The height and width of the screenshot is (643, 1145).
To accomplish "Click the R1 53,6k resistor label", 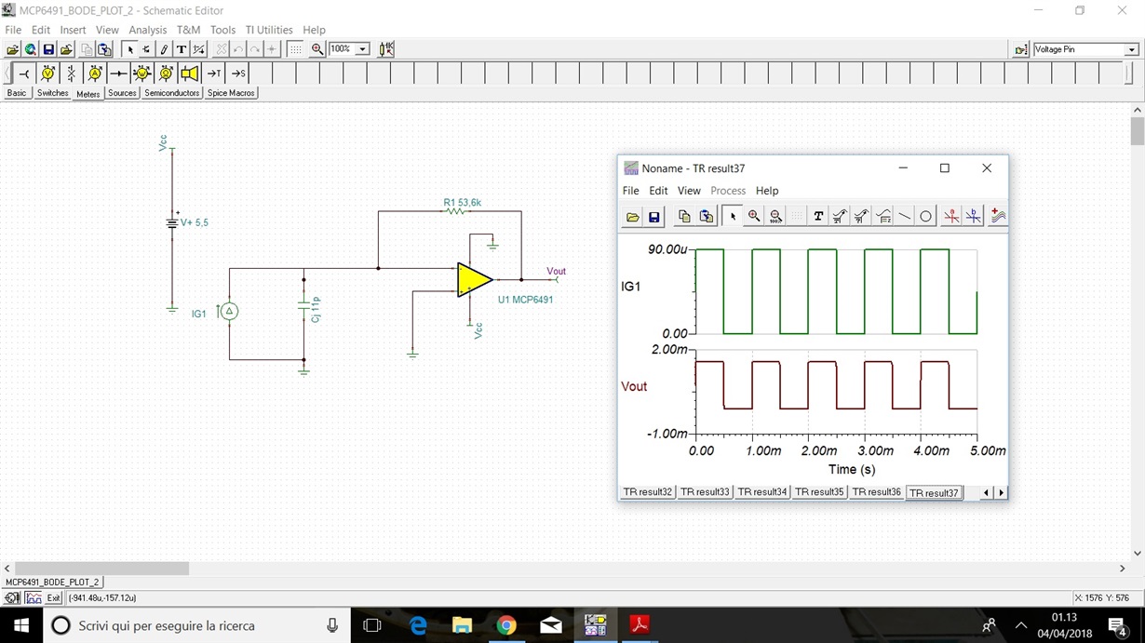I will click(463, 202).
